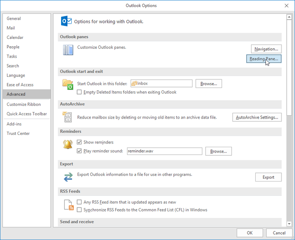Click the Outlook logo icon
Viewport: 295px width, 240px height.
coord(66,21)
